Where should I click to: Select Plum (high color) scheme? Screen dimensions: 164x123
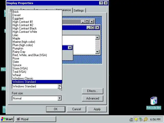tap(37, 45)
